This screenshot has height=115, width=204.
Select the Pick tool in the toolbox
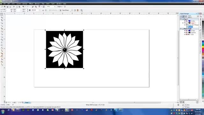coord(2,14)
